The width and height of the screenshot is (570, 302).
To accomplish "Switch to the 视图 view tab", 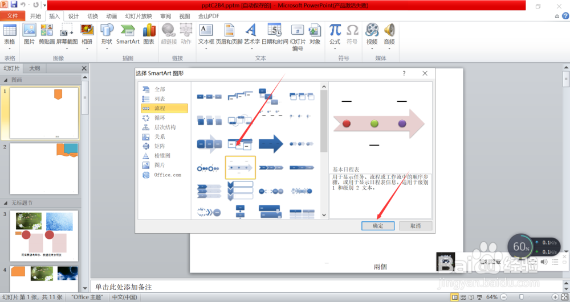I will pos(184,16).
